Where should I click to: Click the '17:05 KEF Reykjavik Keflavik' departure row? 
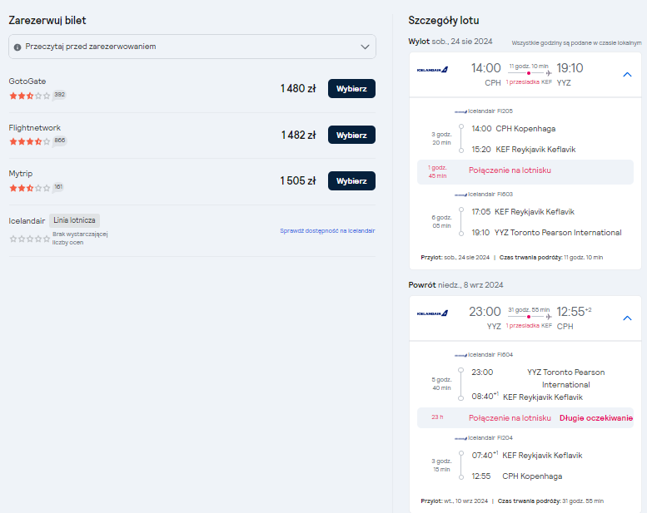point(523,212)
